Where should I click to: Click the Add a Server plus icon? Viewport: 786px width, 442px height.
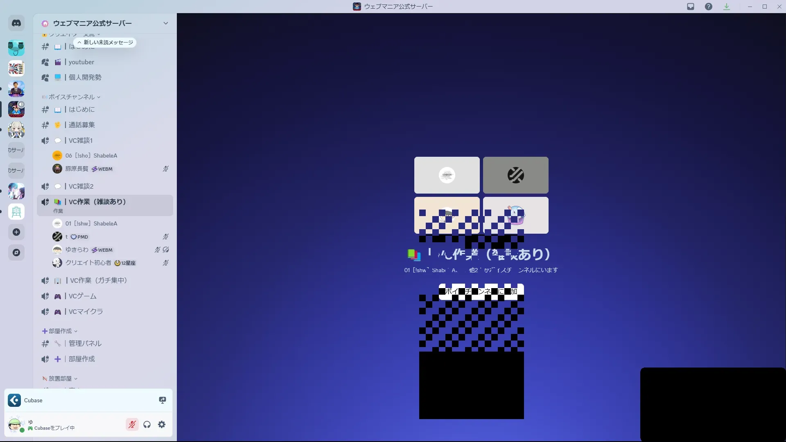pyautogui.click(x=16, y=232)
